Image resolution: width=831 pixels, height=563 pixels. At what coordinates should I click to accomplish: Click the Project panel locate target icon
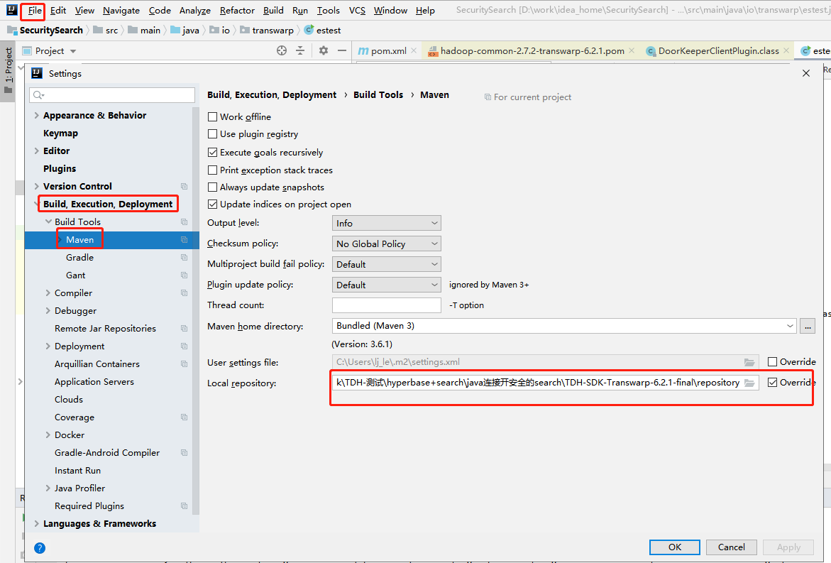coord(282,50)
